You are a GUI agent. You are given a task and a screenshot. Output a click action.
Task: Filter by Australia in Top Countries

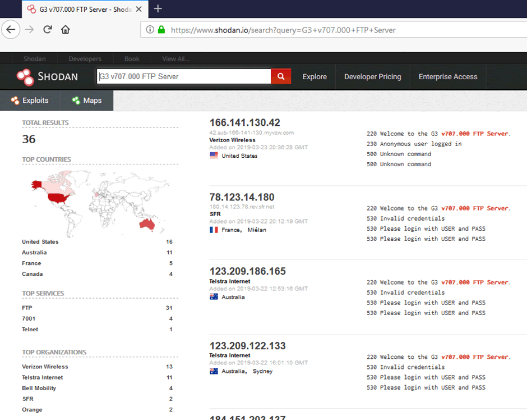click(34, 253)
